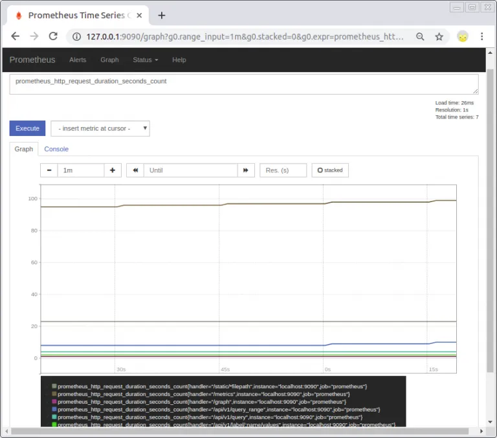This screenshot has height=438, width=497.
Task: Click the horizontal scrollbar left arrow
Action: click(6, 432)
